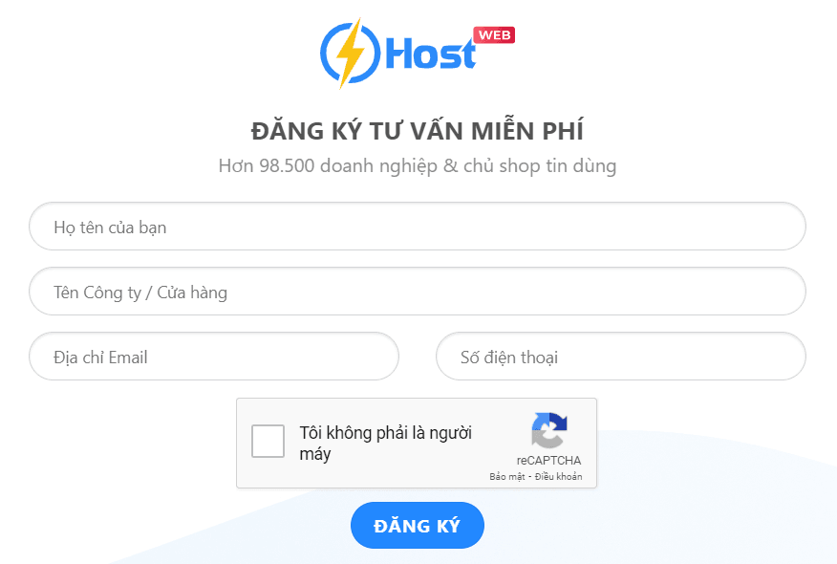Viewport: 837px width, 564px height.
Task: Submit the form with the ĐĂNG KÝ button
Action: click(x=418, y=526)
